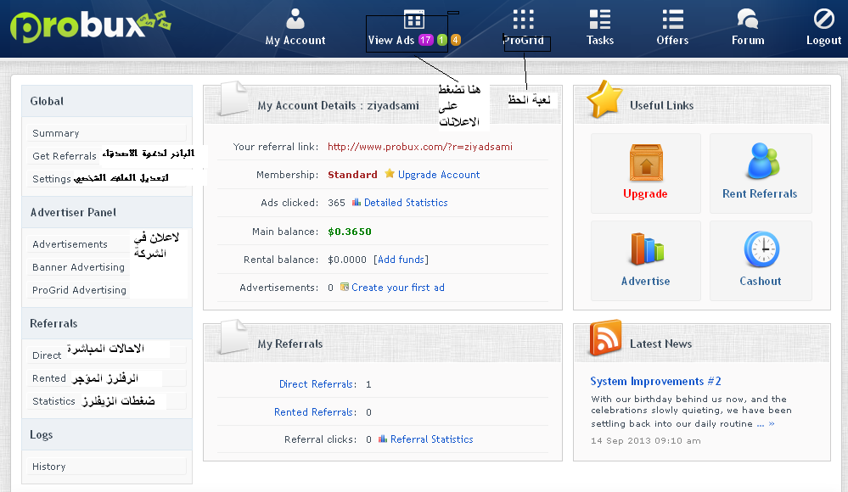
Task: Click the Useful Links star icon
Action: pyautogui.click(x=604, y=99)
